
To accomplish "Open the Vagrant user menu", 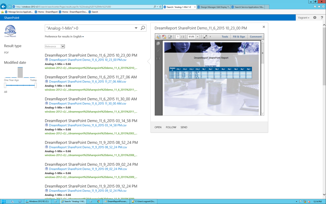I will [x=304, y=18].
